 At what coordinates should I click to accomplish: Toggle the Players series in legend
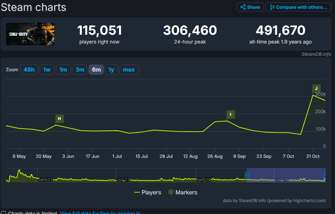coord(148,192)
